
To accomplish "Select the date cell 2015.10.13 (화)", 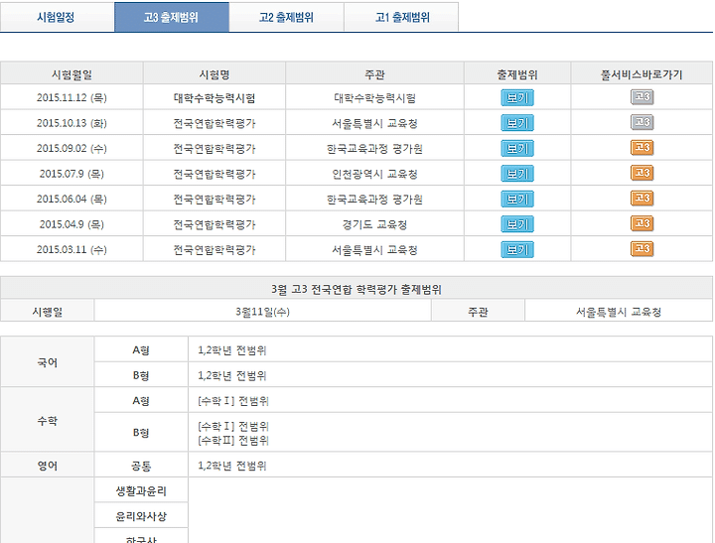I will point(71,123).
